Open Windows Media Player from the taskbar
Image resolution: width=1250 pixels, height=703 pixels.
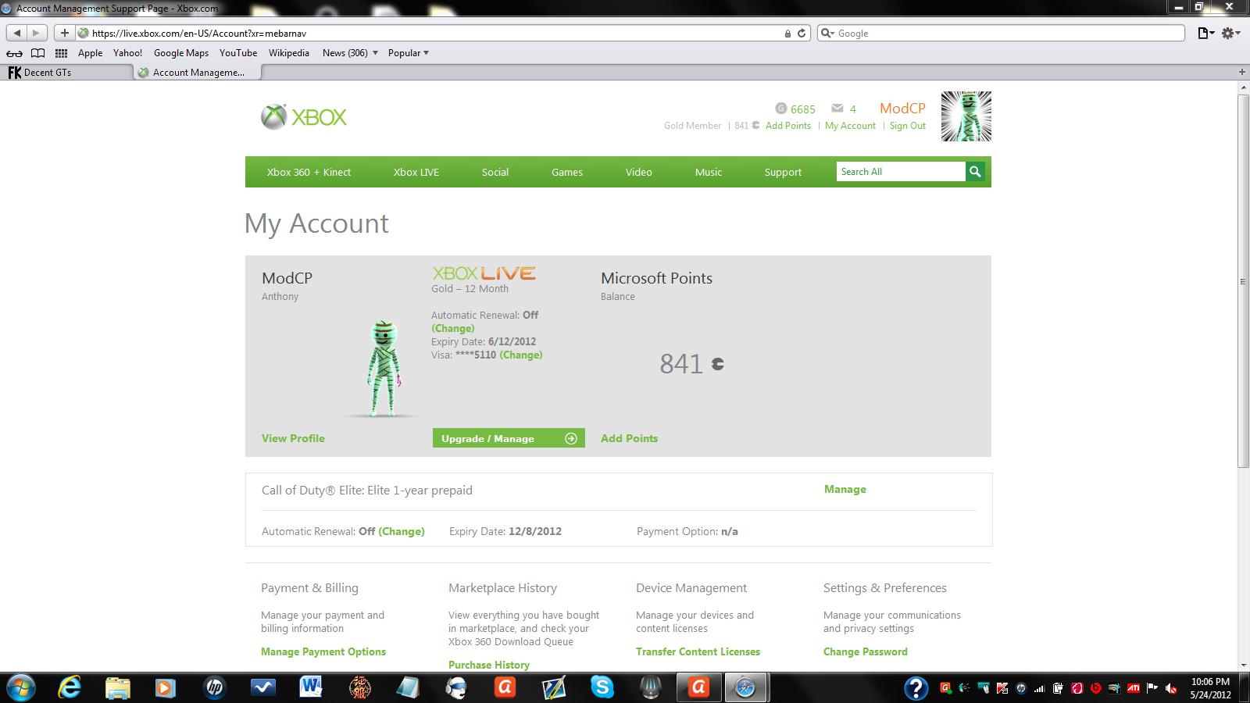(x=166, y=687)
